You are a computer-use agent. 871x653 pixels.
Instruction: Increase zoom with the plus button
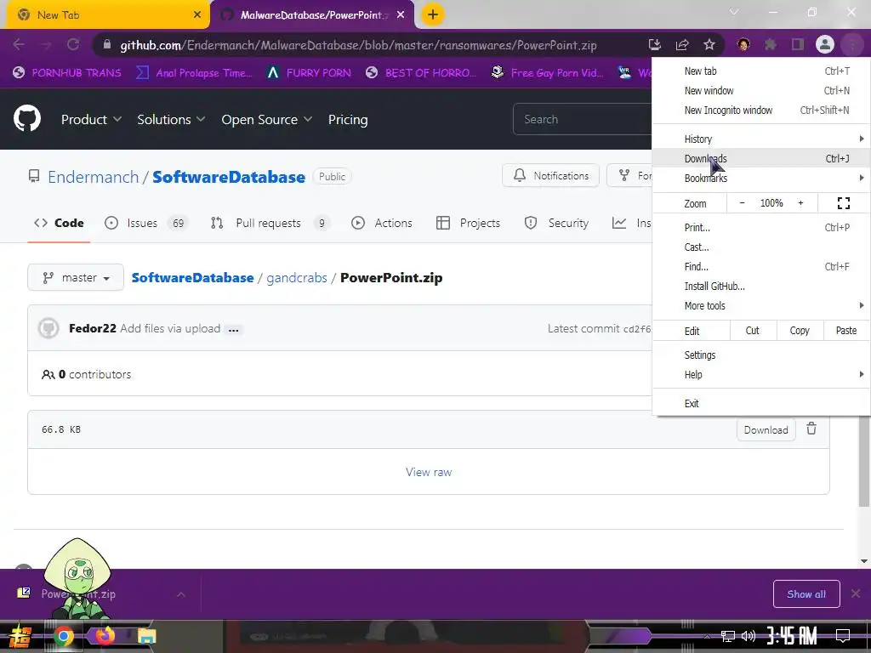click(x=800, y=203)
